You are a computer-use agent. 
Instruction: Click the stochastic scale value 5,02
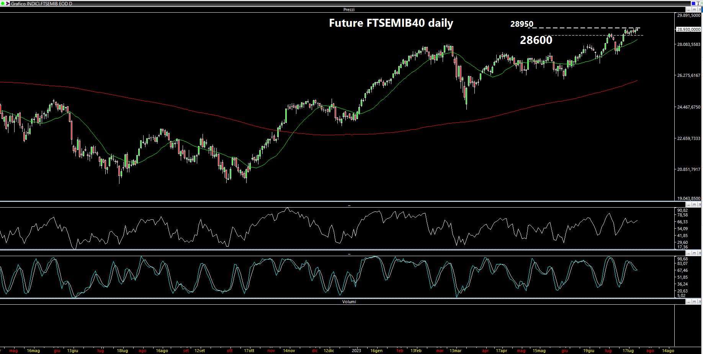(x=681, y=296)
